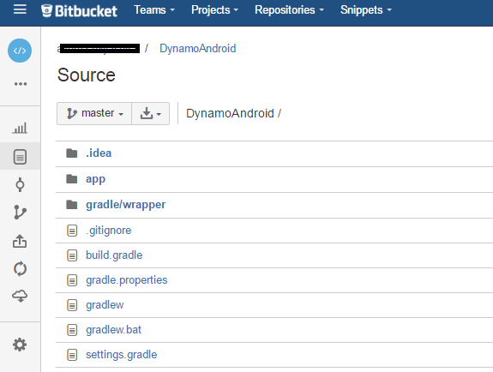Click the file icon beside build.gradle
The height and width of the screenshot is (372, 493).
72,255
